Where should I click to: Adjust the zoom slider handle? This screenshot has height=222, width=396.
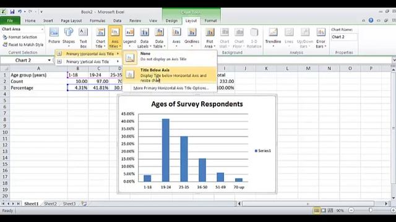coord(371,210)
